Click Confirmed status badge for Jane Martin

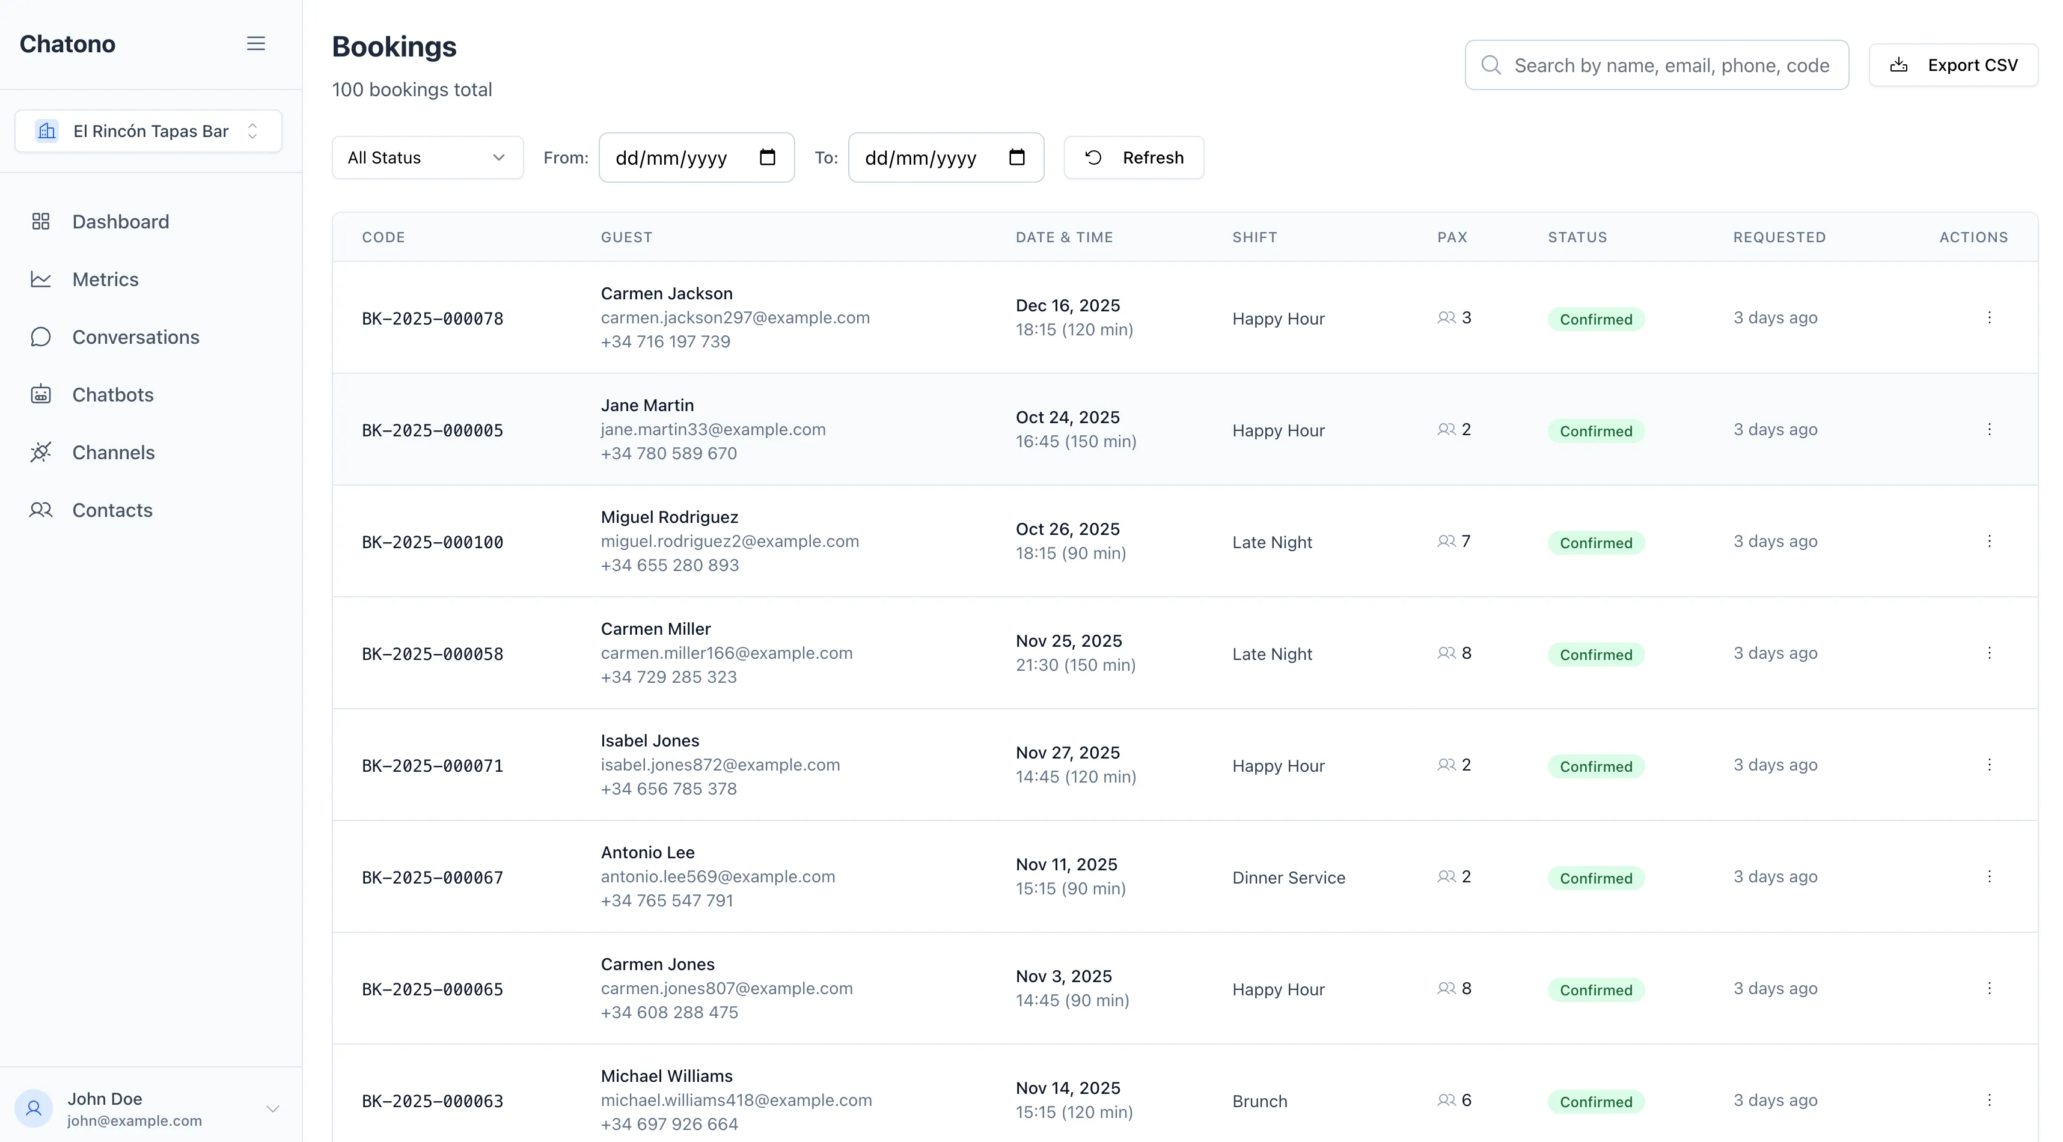pyautogui.click(x=1595, y=431)
